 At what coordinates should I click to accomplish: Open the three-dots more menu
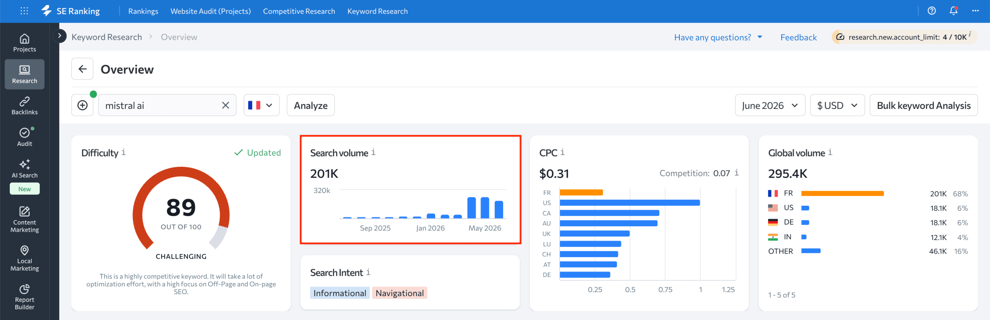[975, 11]
